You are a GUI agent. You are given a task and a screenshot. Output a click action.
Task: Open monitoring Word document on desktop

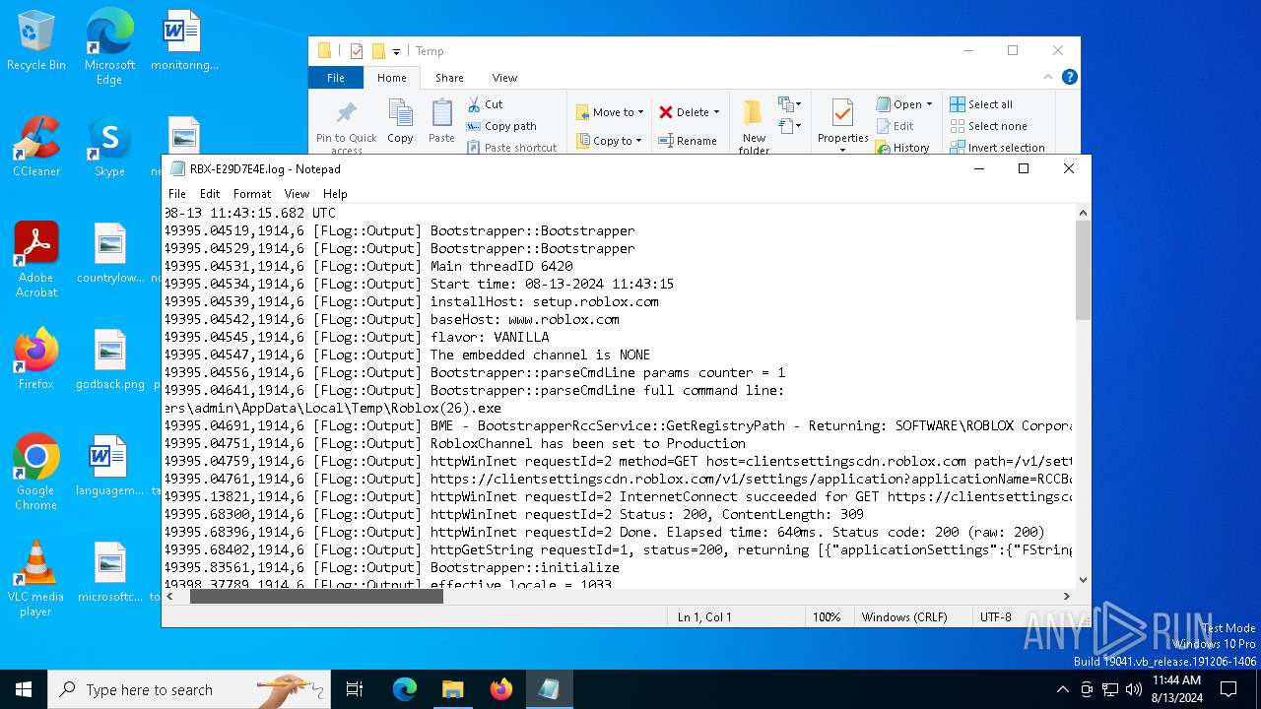point(184,41)
